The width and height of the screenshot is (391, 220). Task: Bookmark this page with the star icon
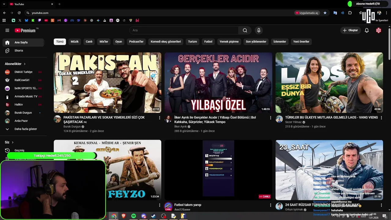325,13
